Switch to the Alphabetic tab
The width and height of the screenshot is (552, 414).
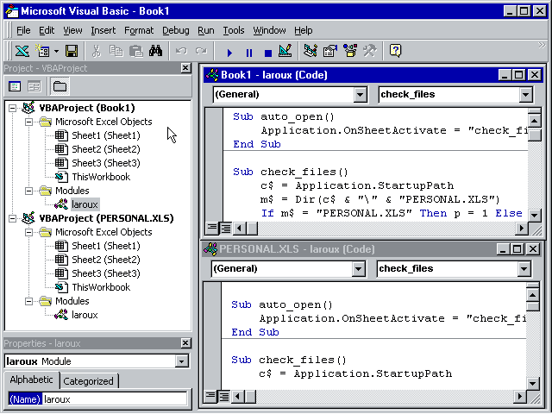(31, 380)
